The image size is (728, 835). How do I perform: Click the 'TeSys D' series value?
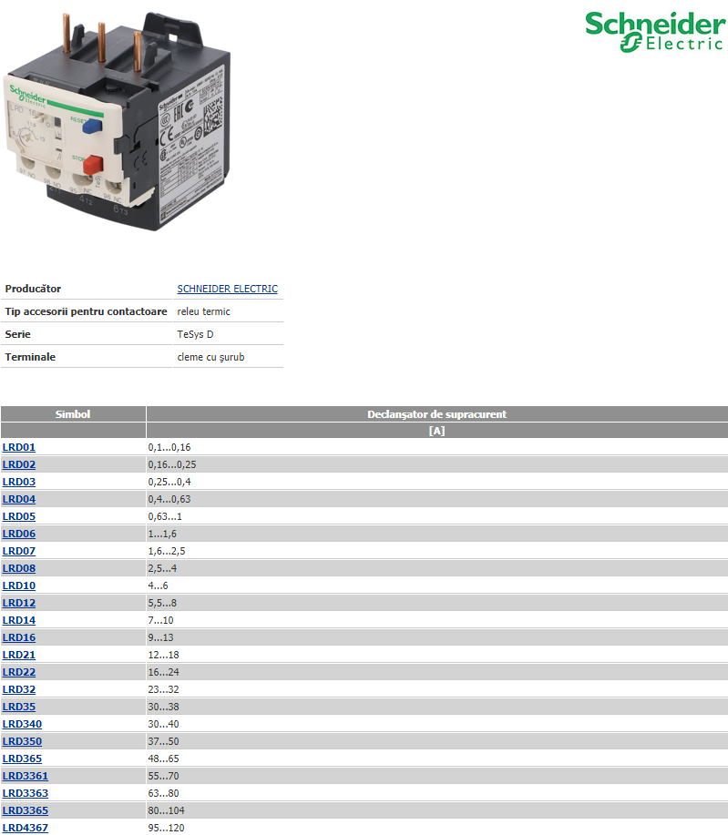pos(195,334)
